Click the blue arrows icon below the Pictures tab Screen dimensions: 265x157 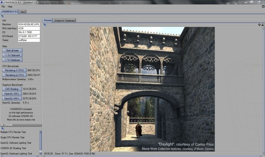tap(45, 25)
